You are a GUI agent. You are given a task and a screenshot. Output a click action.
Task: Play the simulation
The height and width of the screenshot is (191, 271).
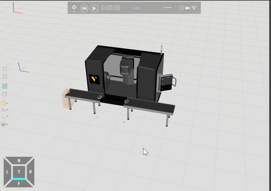pyautogui.click(x=95, y=8)
